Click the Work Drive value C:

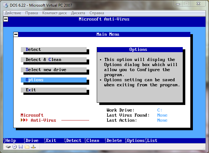coord(160,110)
